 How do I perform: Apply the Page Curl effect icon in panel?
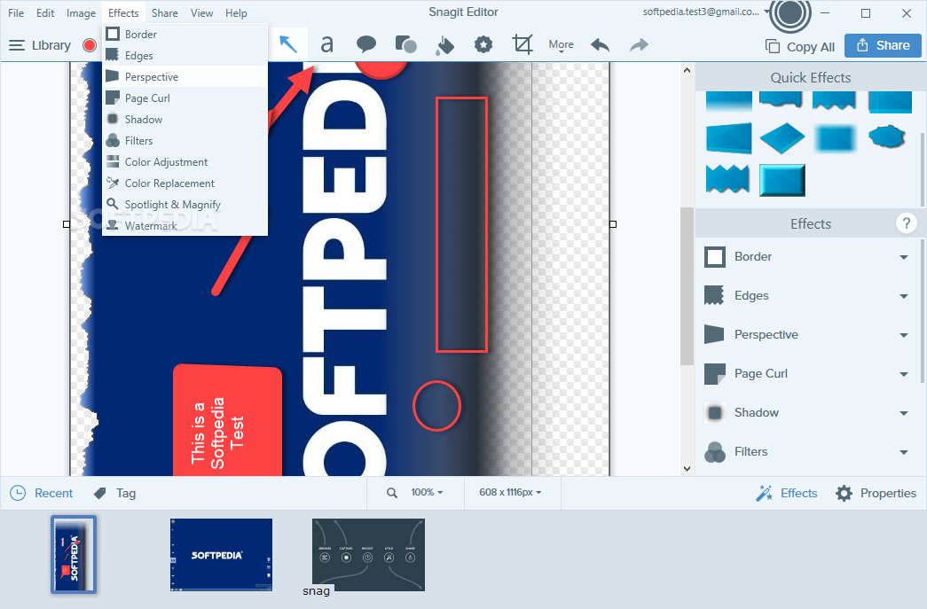coord(715,374)
